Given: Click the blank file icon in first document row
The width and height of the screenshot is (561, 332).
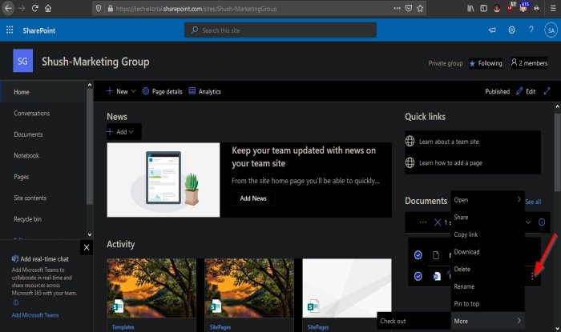Looking at the screenshot, I should coord(436,255).
